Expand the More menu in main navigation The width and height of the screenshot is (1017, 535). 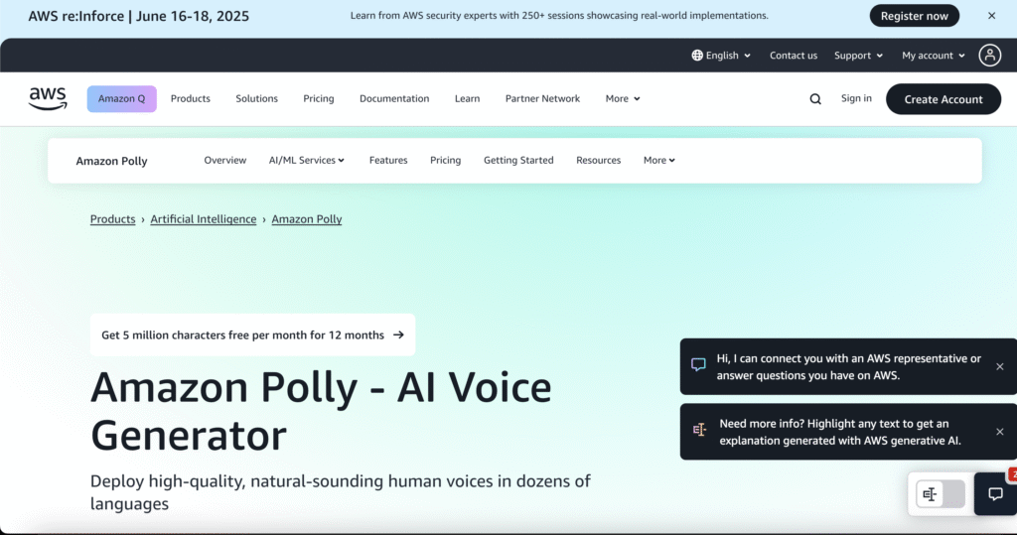[x=623, y=98]
